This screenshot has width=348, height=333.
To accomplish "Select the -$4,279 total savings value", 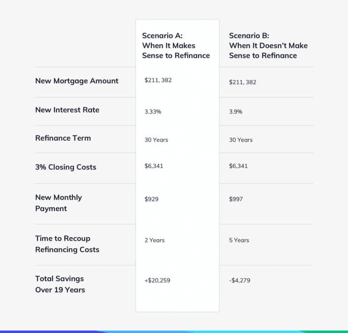I will coord(240,280).
